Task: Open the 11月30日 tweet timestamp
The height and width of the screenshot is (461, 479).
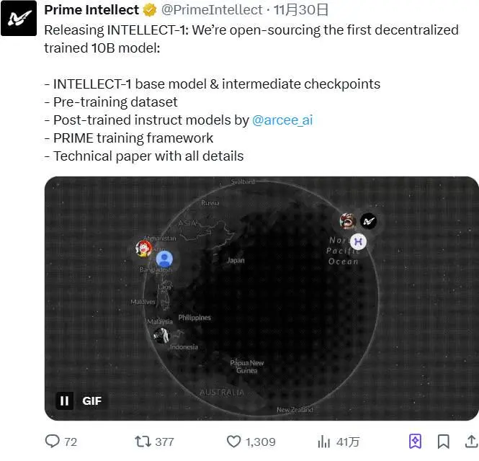Action: (x=300, y=10)
